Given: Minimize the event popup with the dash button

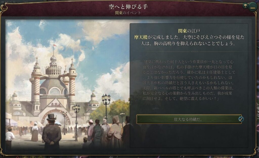Looking at the screenshot, I should pos(253,7).
